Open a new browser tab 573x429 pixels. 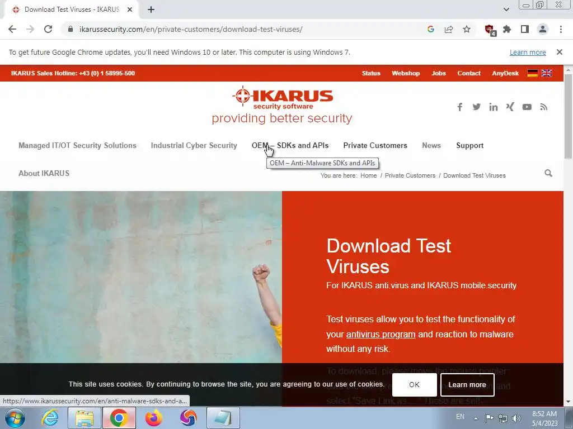point(151,10)
